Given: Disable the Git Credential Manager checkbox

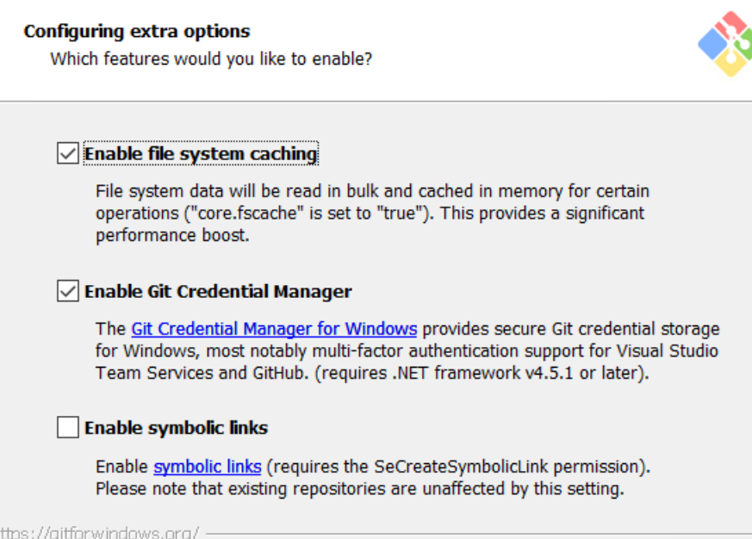Looking at the screenshot, I should (x=67, y=292).
